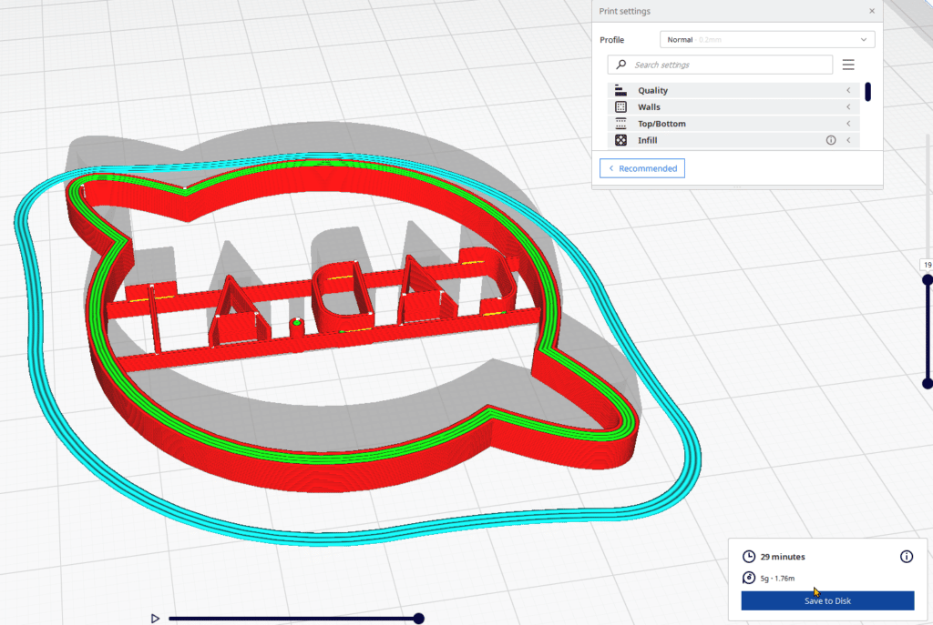Click the print time info icon

coord(907,556)
